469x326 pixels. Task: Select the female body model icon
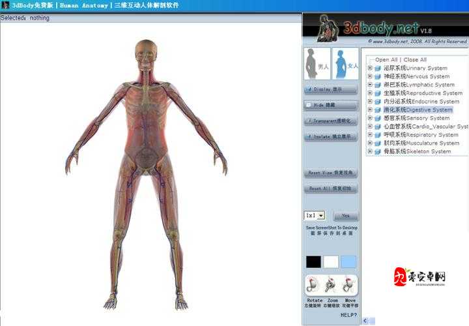click(346, 63)
